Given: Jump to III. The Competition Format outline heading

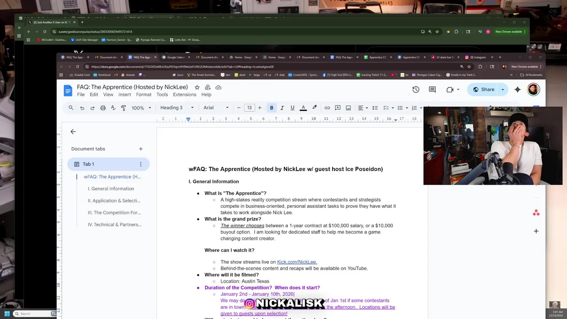Looking at the screenshot, I should point(114,213).
